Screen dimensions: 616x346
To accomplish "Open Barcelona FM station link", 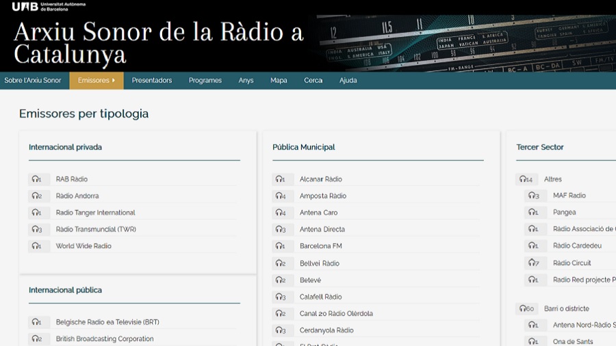I will pos(321,246).
